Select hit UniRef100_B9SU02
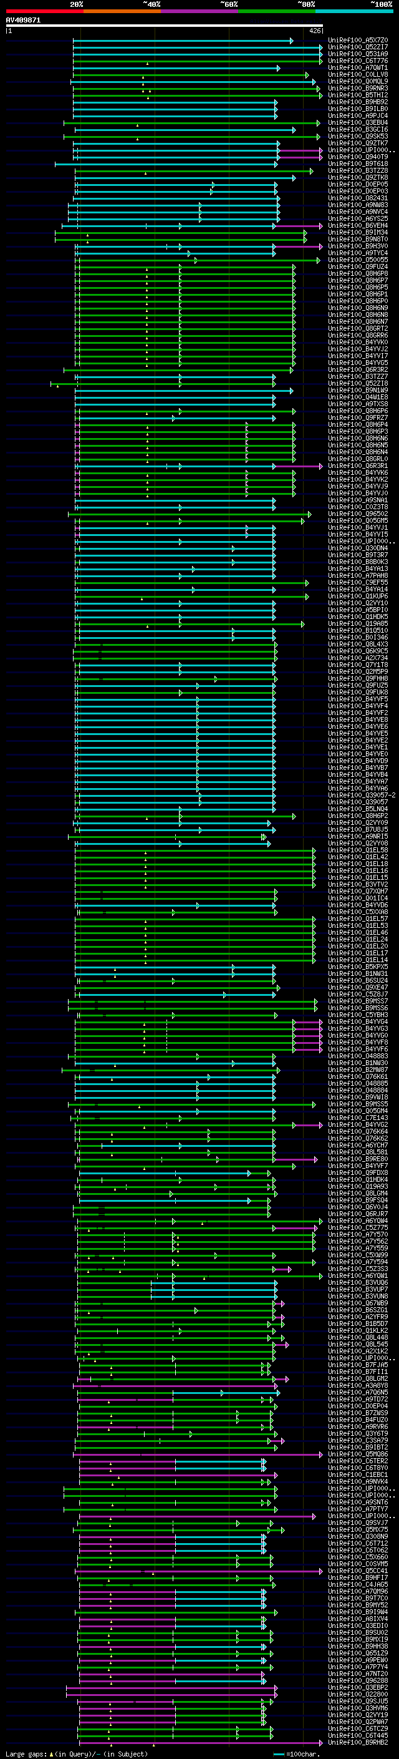Viewport: 399px width, 1759px height. pyautogui.click(x=358, y=1632)
